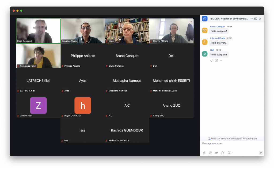Add emoji reaction to Dell's message
Image resolution: width=274 pixels, height=169 pixels.
216,61
